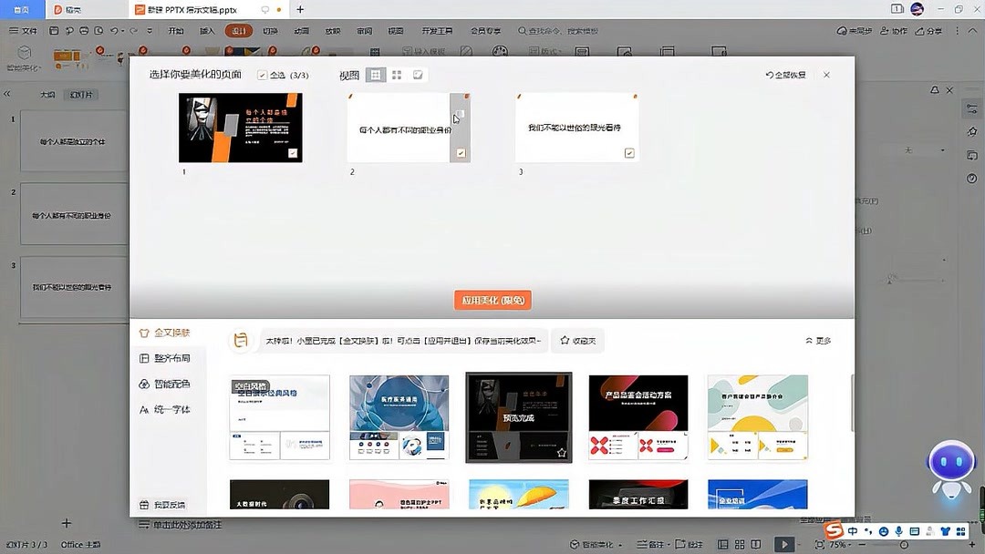
Task: Open the 备注 dropdown arrow
Action: pyautogui.click(x=669, y=544)
